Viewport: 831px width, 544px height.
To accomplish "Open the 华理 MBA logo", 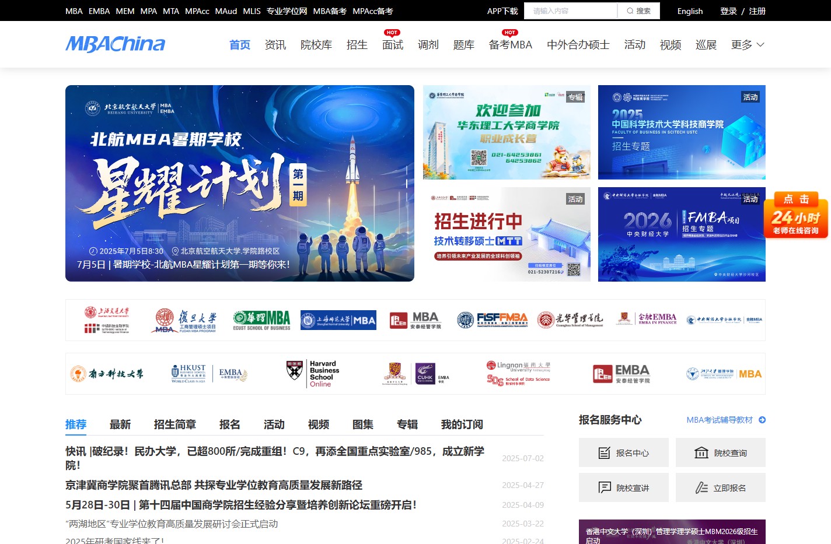I will point(261,320).
